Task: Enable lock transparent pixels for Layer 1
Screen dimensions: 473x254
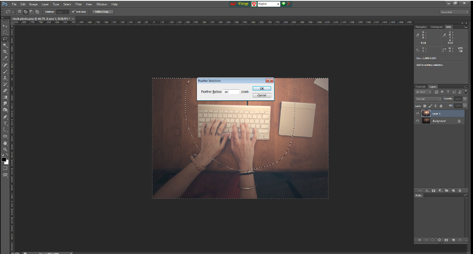Action: click(x=424, y=106)
